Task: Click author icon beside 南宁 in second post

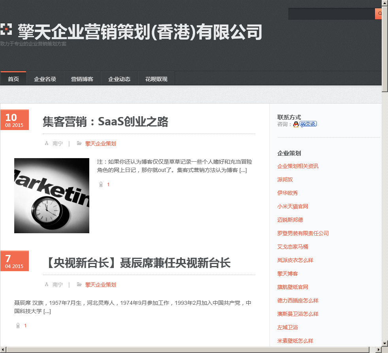Action: click(x=47, y=284)
